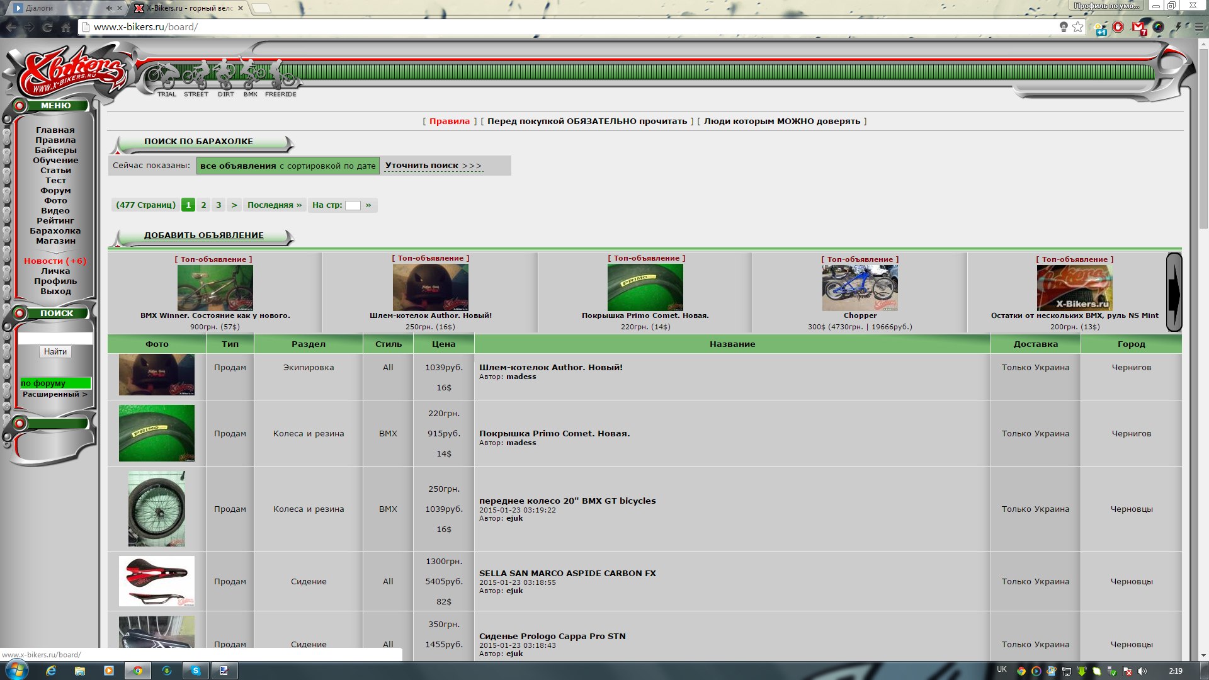The width and height of the screenshot is (1209, 680).
Task: Click ДОБАВИТЬ ОБЪЯВЛЕНИЕ link
Action: click(203, 235)
